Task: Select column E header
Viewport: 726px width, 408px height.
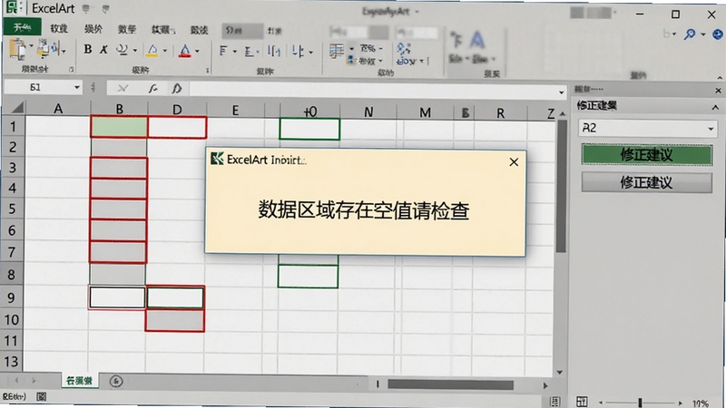Action: [x=235, y=110]
